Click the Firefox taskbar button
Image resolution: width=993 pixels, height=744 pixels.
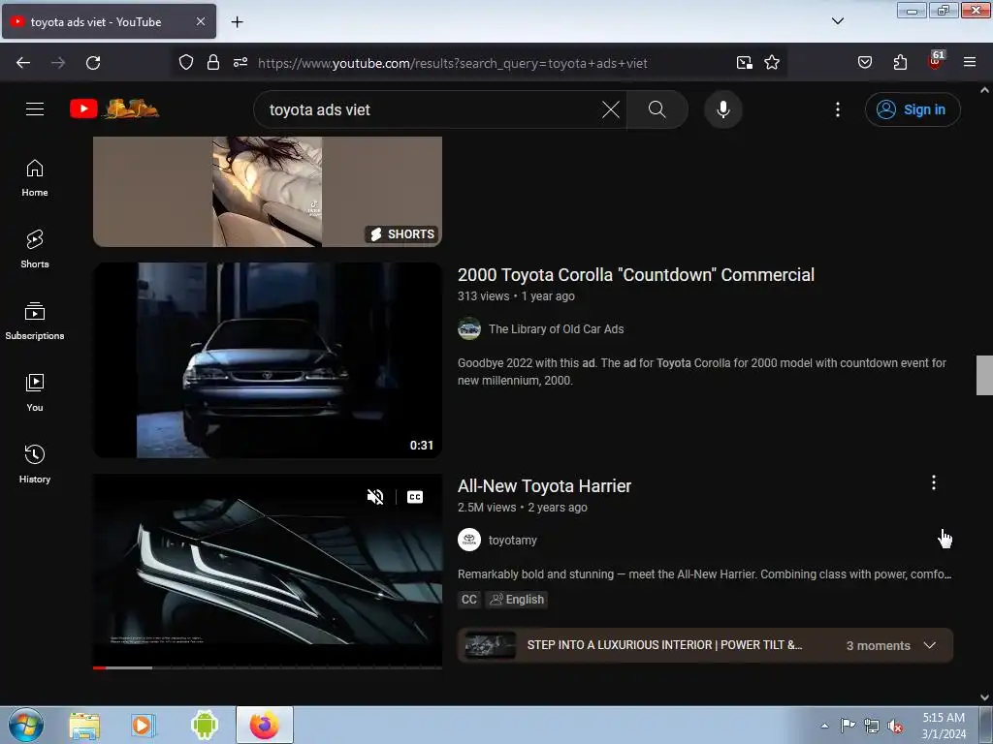pyautogui.click(x=264, y=725)
